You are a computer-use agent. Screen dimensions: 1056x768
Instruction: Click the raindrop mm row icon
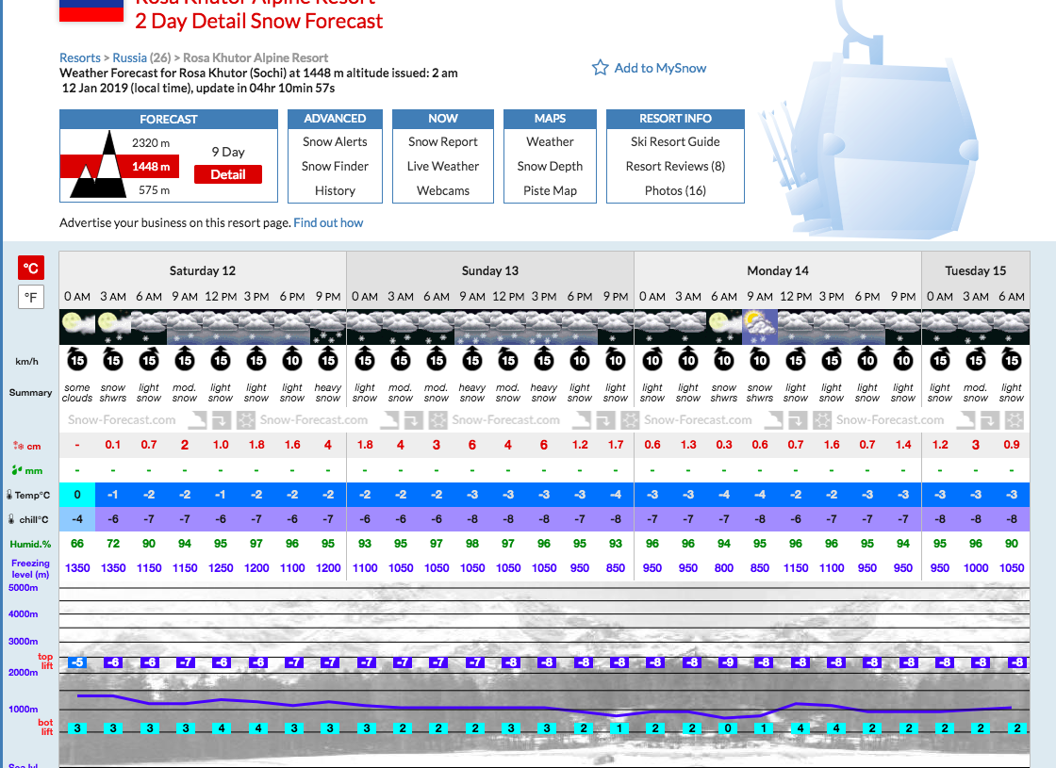tap(18, 470)
